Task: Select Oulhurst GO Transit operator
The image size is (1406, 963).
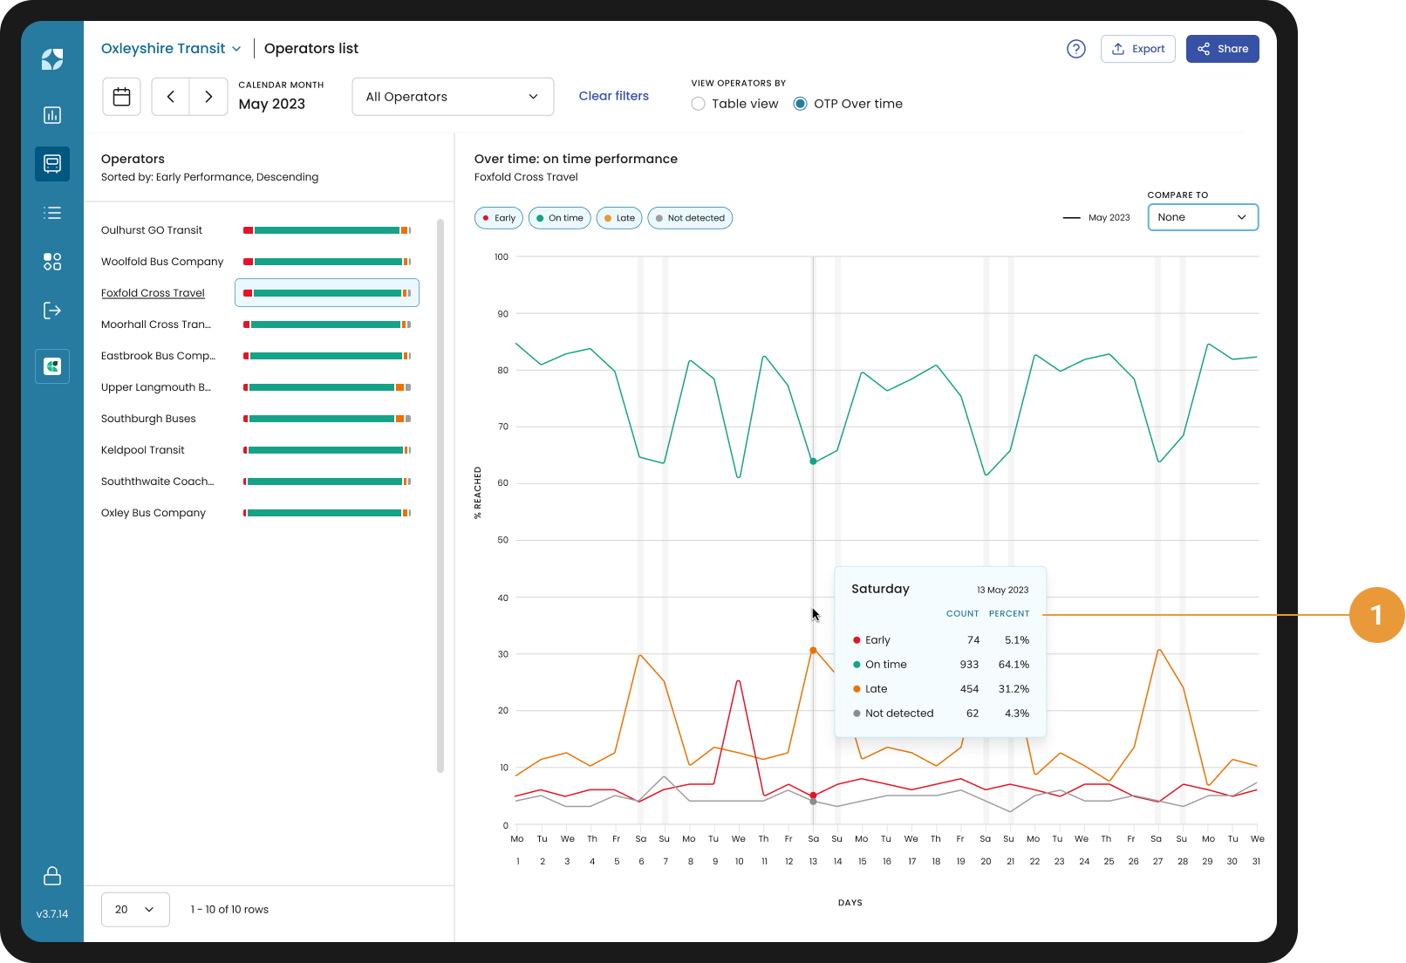Action: click(152, 230)
